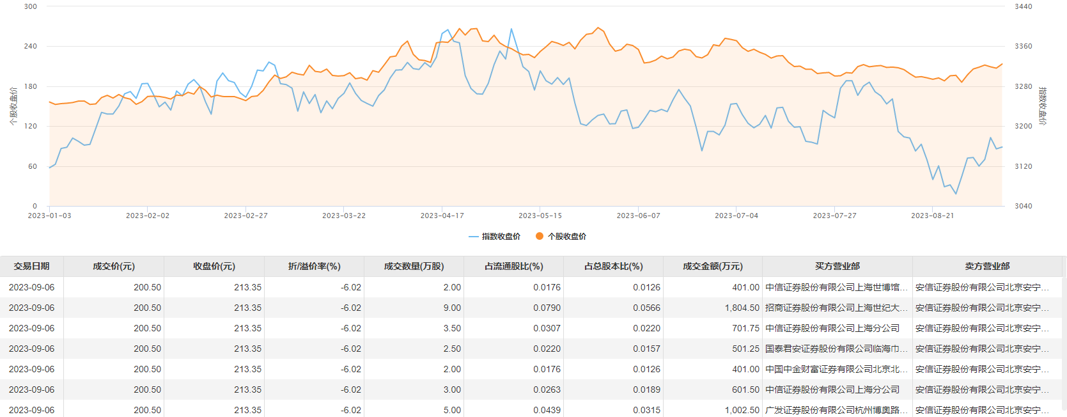Click the 2023-08-21 x-axis date label
Viewport: 1067px width, 417px height.
coord(932,216)
